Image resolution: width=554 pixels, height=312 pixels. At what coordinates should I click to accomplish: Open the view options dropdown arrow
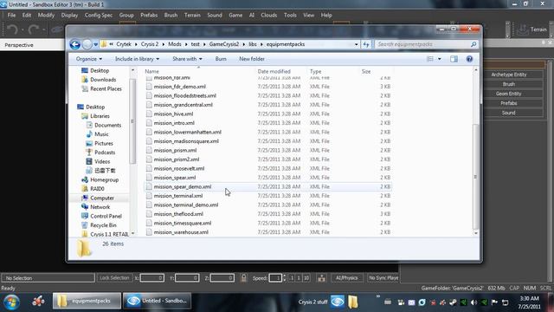click(440, 59)
